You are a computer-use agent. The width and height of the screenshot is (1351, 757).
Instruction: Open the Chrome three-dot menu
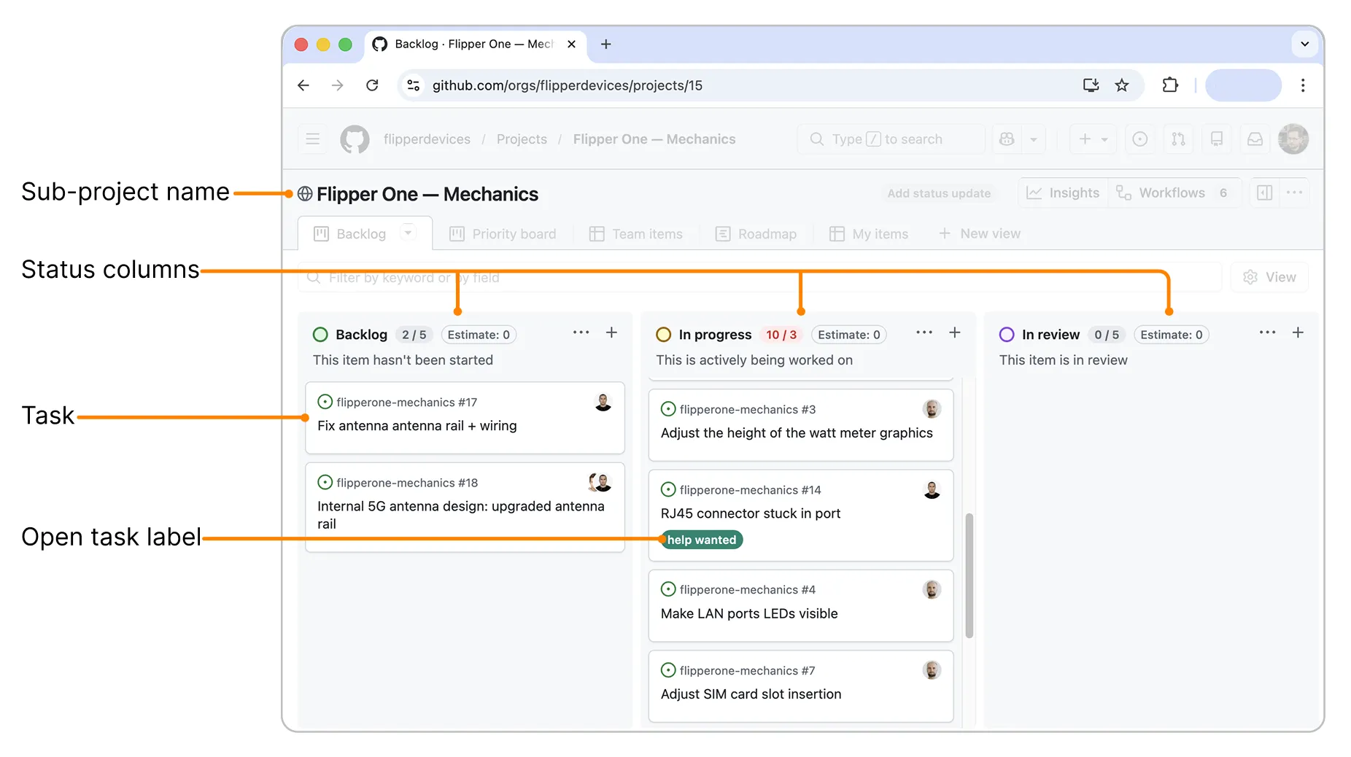tap(1303, 85)
